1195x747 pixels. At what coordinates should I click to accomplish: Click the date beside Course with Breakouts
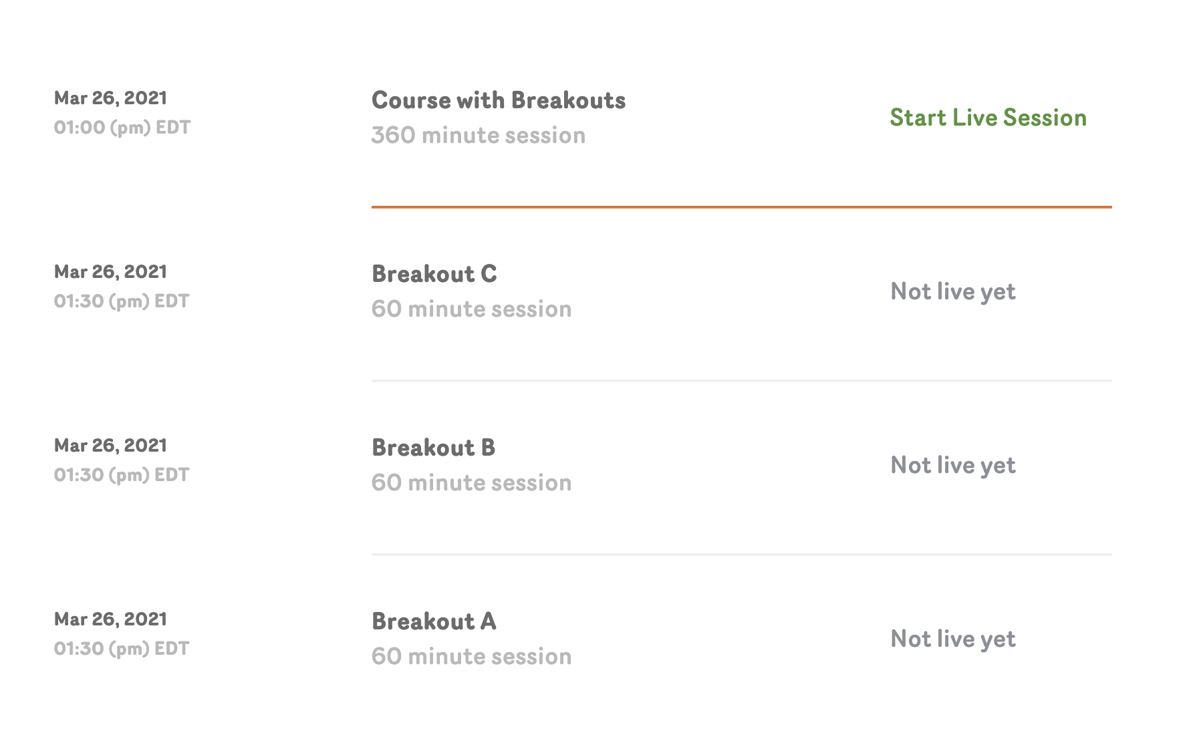pyautogui.click(x=110, y=98)
